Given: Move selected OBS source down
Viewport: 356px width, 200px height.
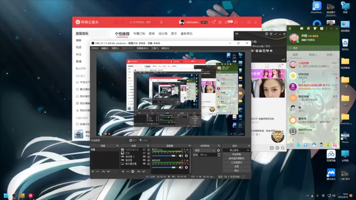Looking at the screenshot, I should click(143, 172).
